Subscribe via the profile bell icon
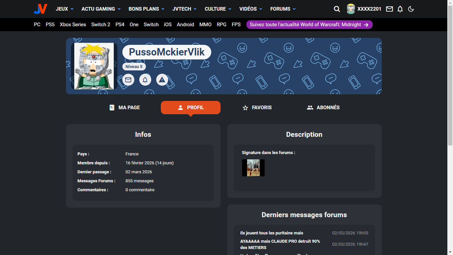The width and height of the screenshot is (453, 255). pyautogui.click(x=145, y=80)
